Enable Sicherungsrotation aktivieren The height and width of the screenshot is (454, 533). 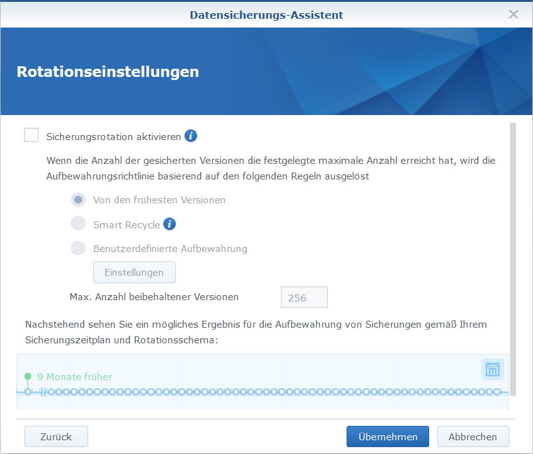[31, 135]
